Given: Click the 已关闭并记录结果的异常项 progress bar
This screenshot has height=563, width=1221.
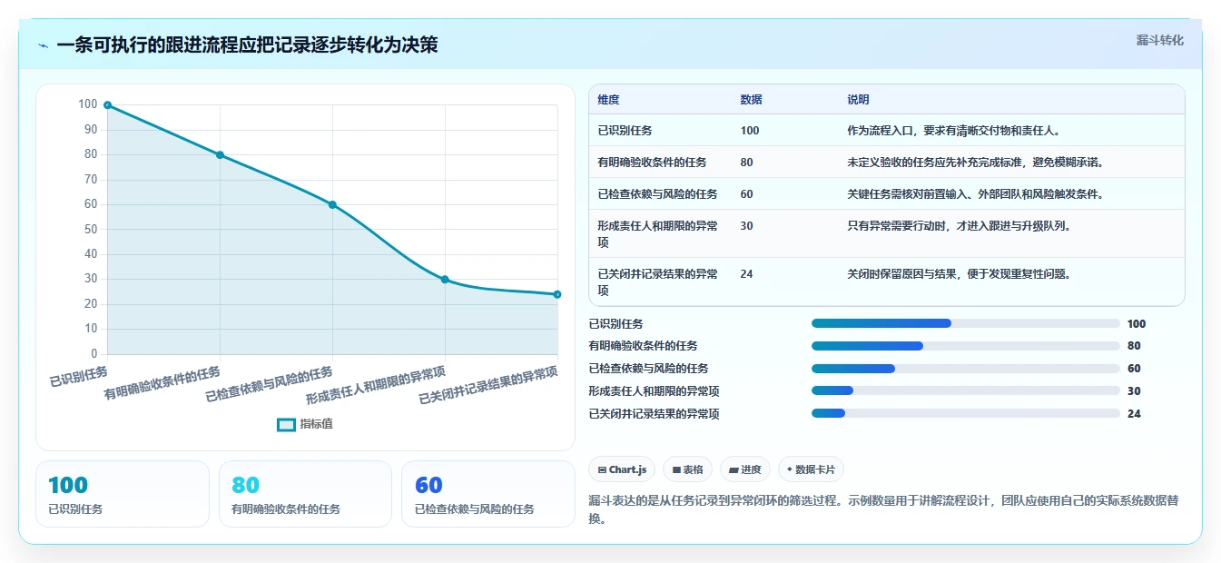Looking at the screenshot, I should pyautogui.click(x=966, y=414).
